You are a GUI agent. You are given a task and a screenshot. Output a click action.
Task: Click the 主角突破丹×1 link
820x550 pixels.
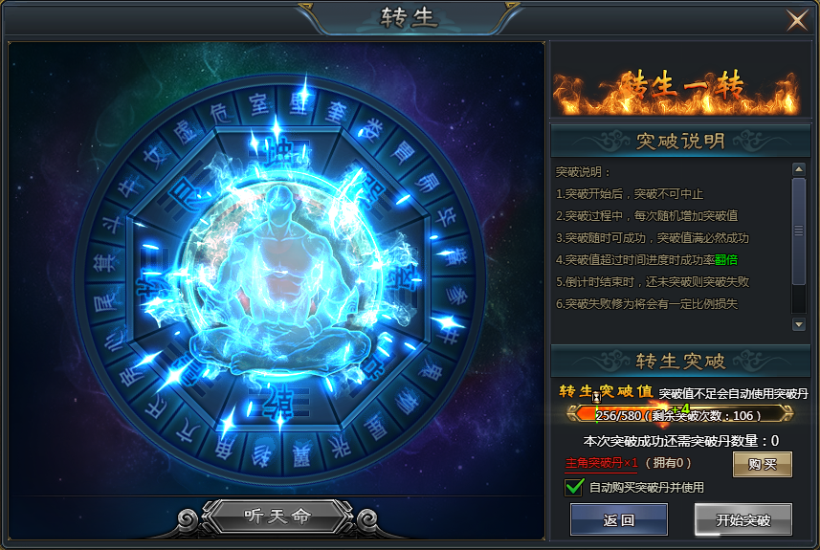click(x=602, y=463)
